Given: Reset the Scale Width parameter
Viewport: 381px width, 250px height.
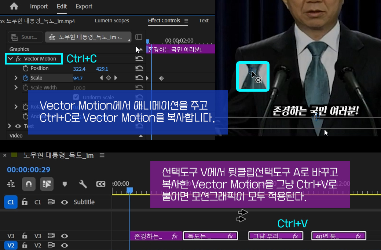Looking at the screenshot, I should click(x=139, y=87).
